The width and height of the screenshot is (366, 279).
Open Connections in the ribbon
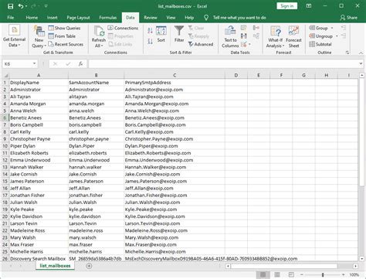(x=123, y=28)
